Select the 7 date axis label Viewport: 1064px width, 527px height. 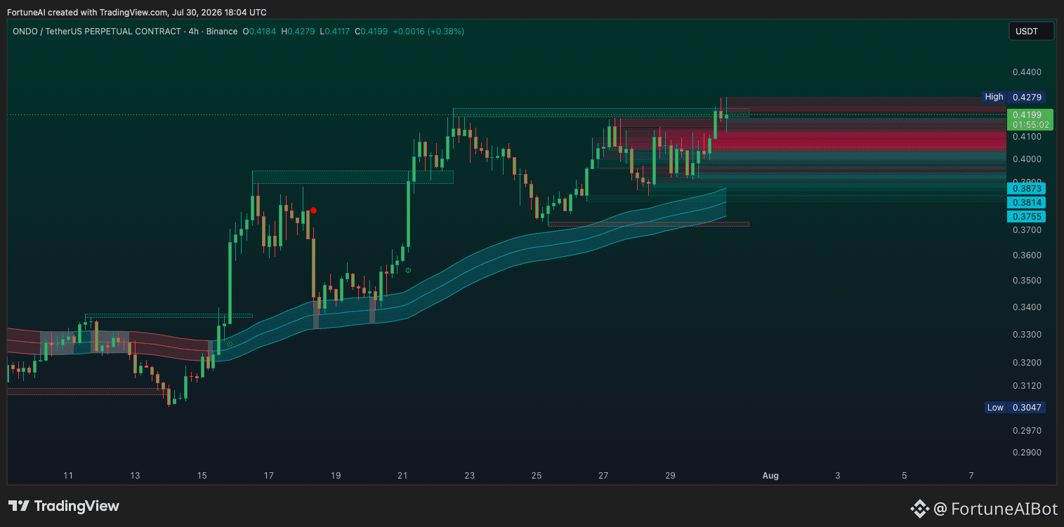(x=971, y=475)
